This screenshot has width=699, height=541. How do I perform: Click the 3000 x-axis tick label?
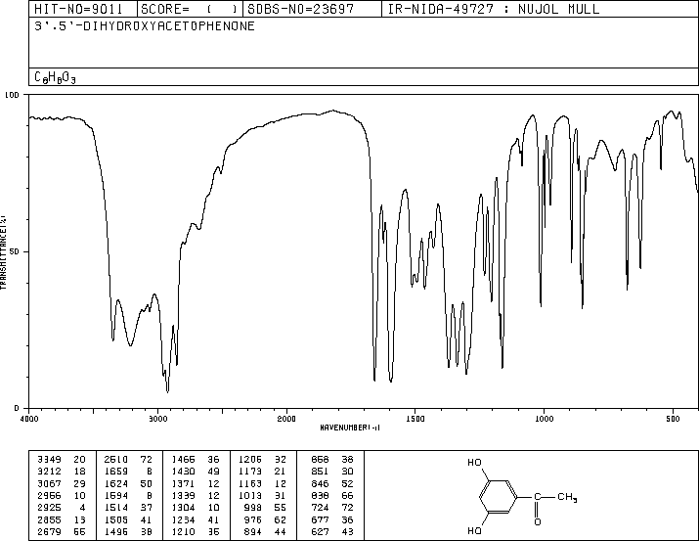157,419
